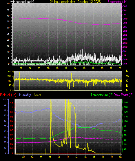Image resolution: width=135 pixels, height=161 pixels.
Task: Click the 360 wind direction degree label
Action: point(9,72)
